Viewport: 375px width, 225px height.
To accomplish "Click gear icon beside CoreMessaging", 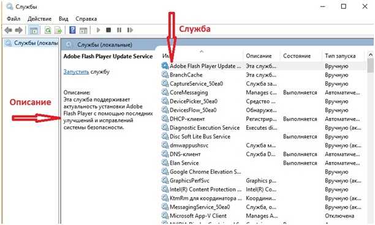I will [x=165, y=92].
